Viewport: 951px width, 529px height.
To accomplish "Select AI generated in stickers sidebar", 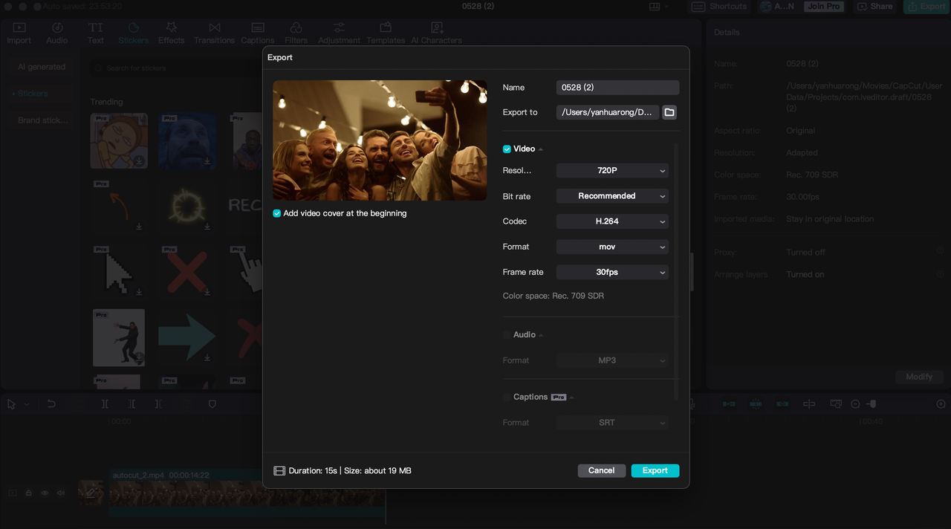I will coord(42,67).
